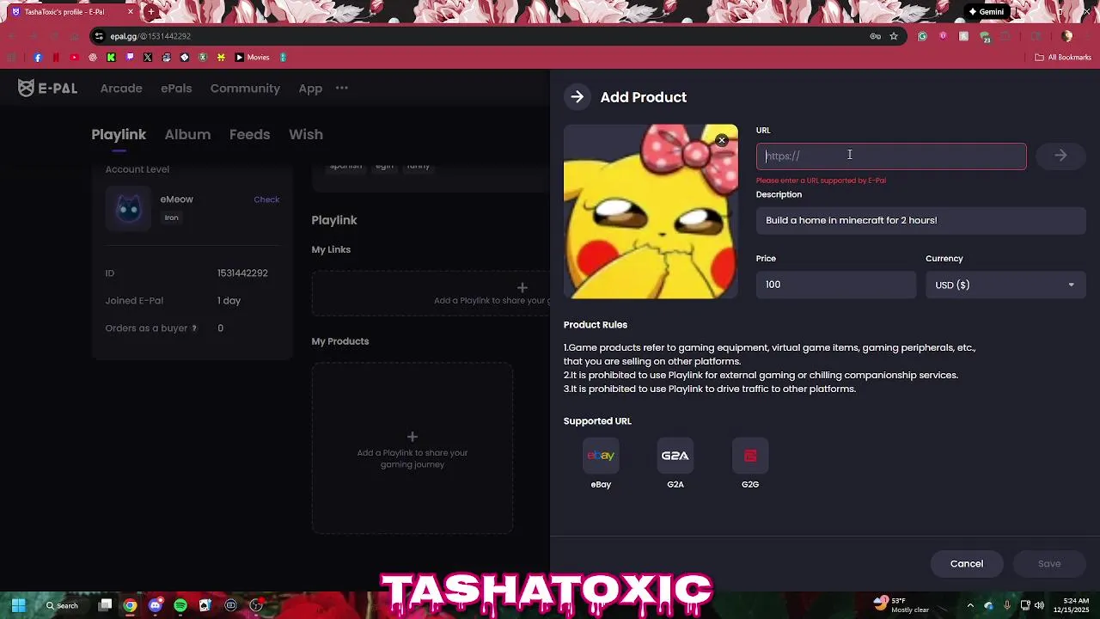1100x619 pixels.
Task: Submit URL with the arrow button
Action: coord(1060,156)
